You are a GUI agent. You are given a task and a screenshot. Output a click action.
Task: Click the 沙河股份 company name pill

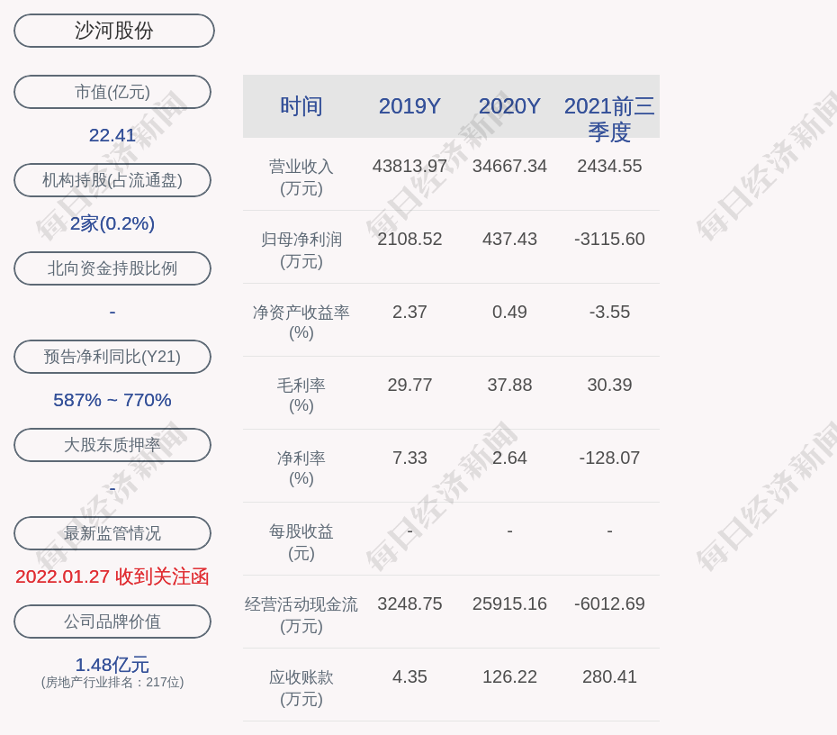tap(113, 31)
